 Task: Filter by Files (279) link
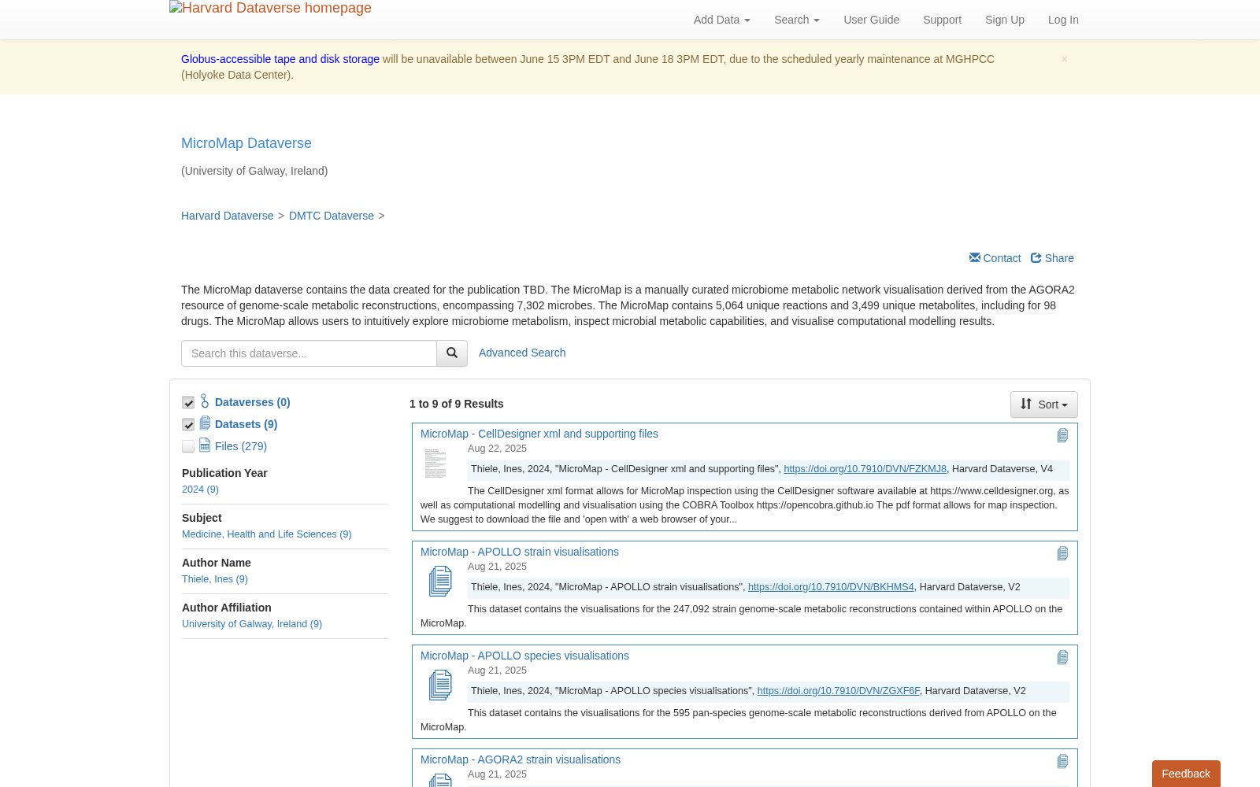point(241,446)
